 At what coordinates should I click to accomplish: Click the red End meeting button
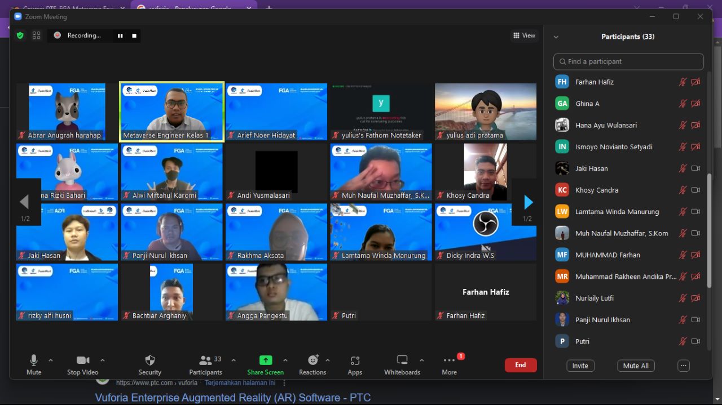pos(520,365)
